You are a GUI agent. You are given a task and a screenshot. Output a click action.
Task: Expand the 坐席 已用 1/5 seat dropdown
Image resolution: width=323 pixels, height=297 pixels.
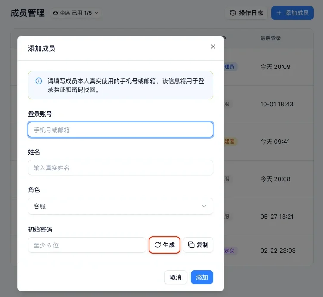coord(76,13)
